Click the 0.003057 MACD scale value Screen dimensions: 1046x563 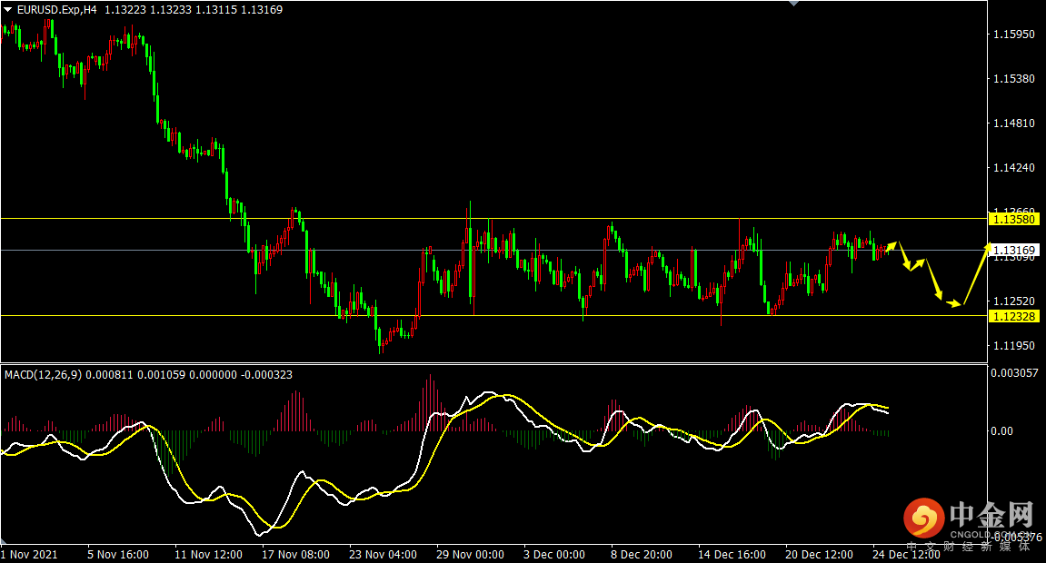point(1016,373)
